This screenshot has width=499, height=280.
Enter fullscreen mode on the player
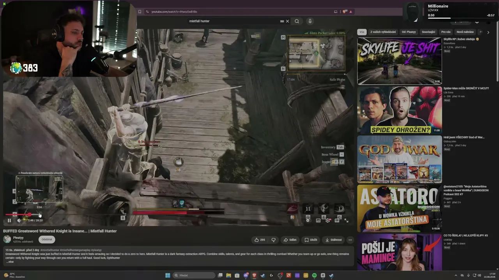[346, 220]
